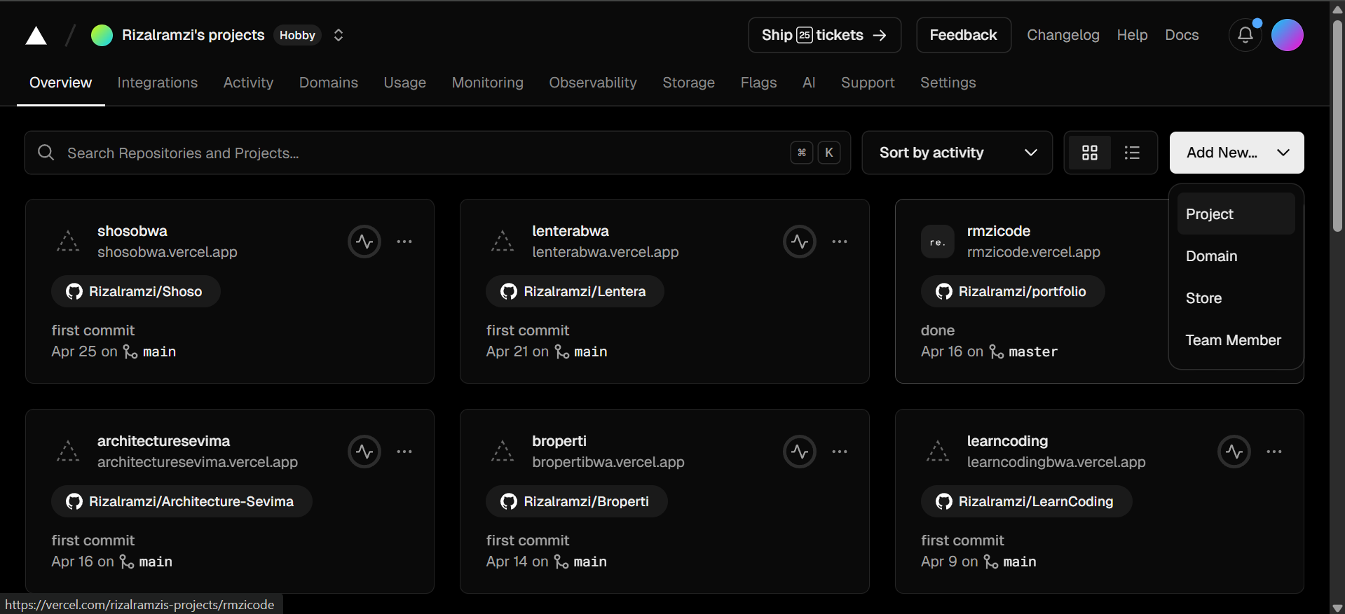Select Store from Add New menu

point(1236,298)
